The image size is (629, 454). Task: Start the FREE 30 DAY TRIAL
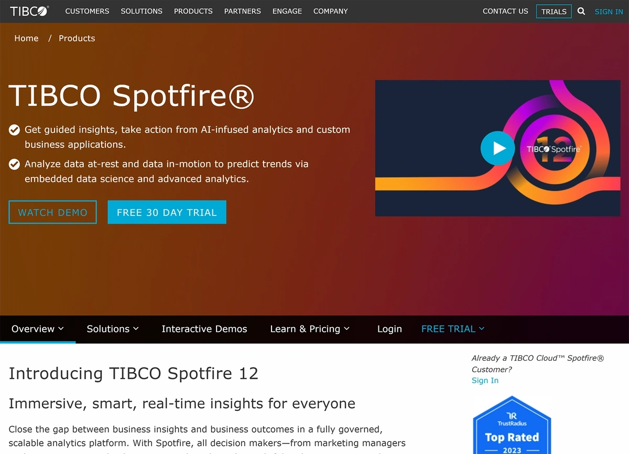pos(167,212)
